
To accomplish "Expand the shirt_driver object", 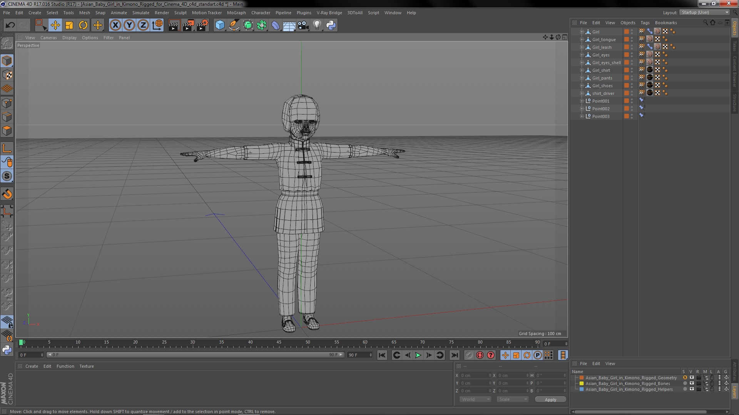I will tap(582, 93).
